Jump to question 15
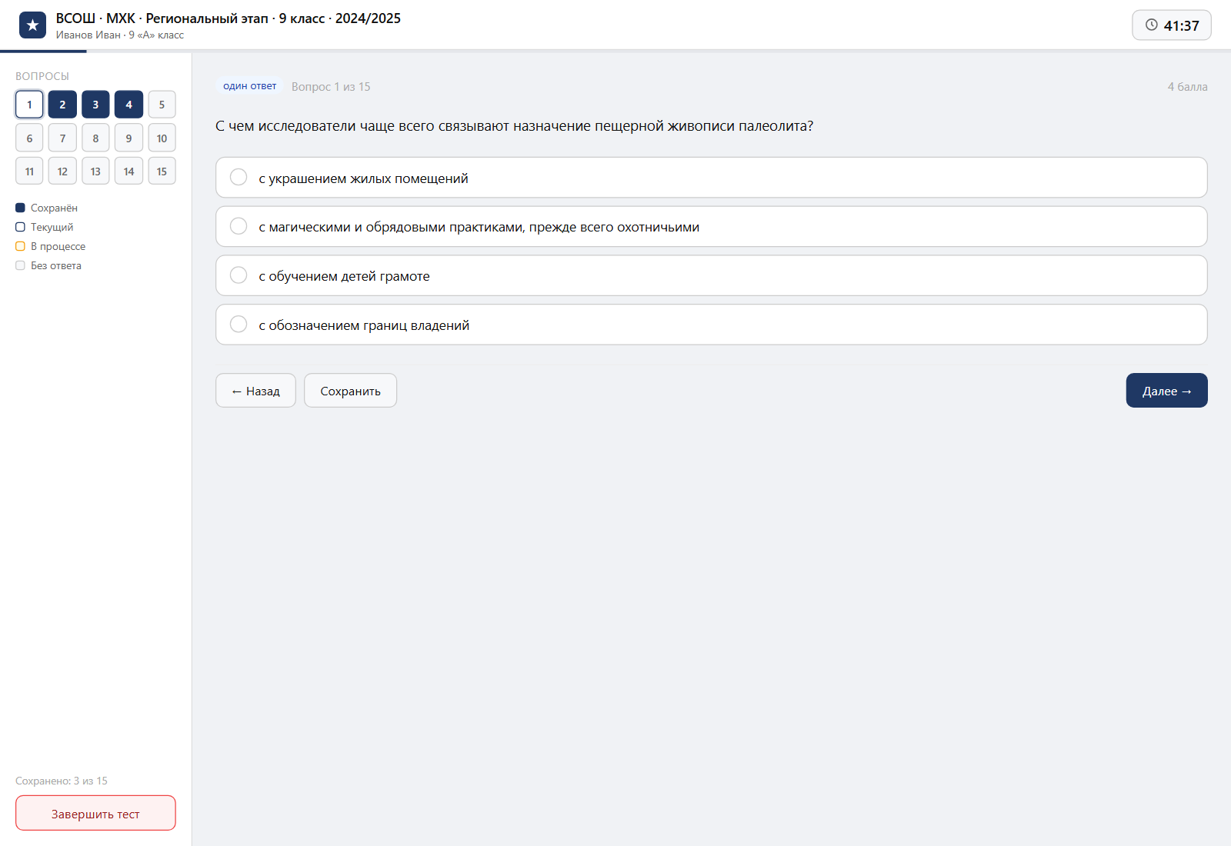The width and height of the screenshot is (1231, 846). tap(162, 172)
